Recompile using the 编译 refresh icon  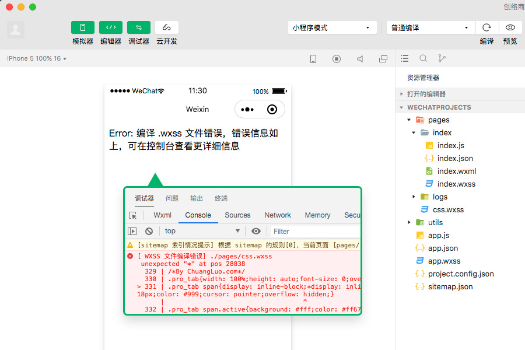click(x=487, y=27)
